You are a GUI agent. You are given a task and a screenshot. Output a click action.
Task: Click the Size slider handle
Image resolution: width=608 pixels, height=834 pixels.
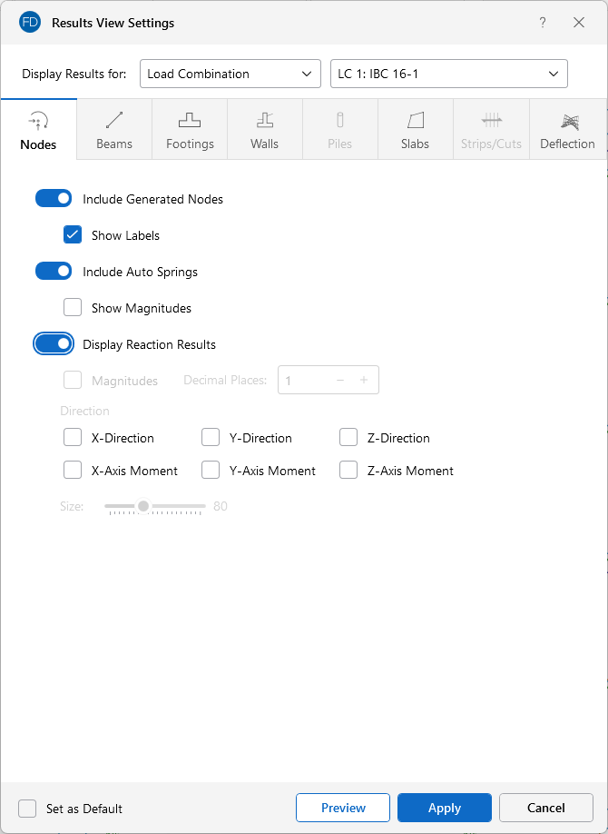pyautogui.click(x=143, y=506)
